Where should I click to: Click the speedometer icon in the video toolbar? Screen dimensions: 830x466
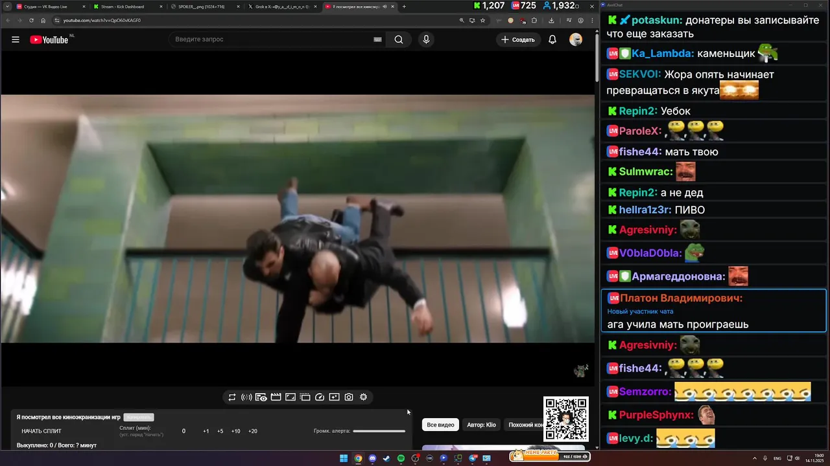coord(320,397)
